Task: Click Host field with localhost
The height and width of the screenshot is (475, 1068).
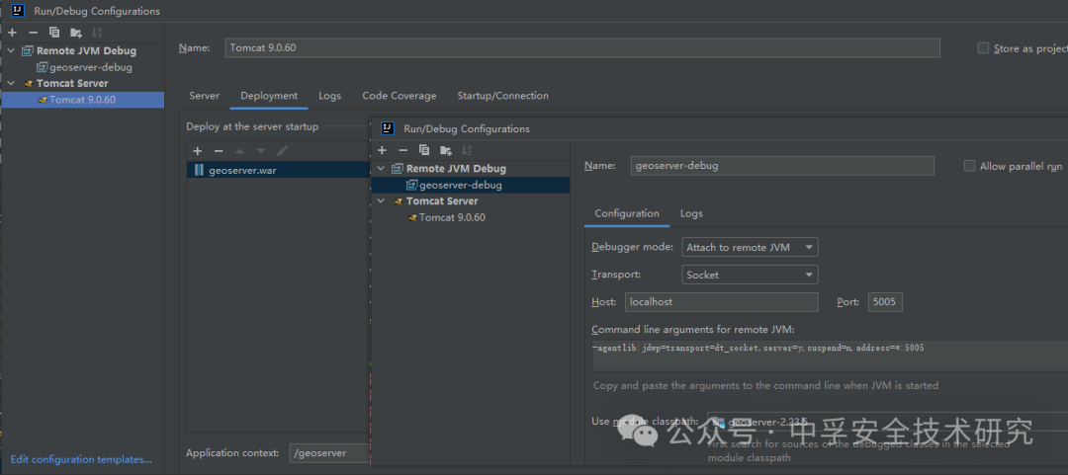Action: 721,302
